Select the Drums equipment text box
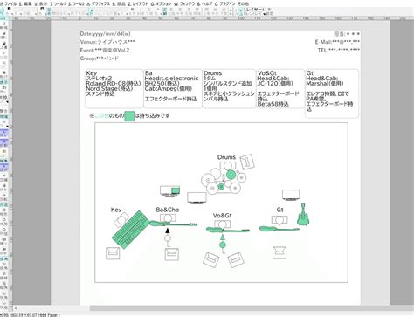414x317 pixels. coord(229,88)
